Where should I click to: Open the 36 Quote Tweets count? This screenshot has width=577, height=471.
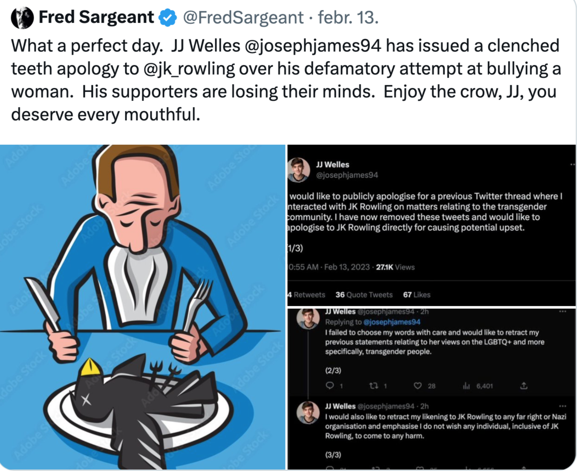pyautogui.click(x=364, y=295)
